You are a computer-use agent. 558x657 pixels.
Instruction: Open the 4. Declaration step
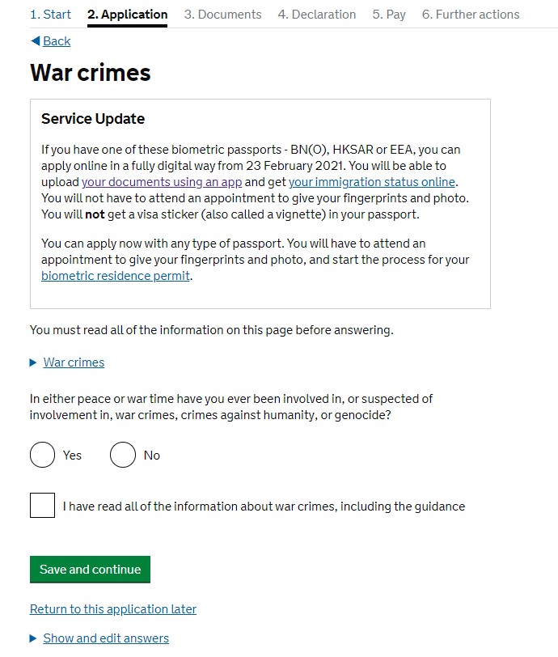coord(316,15)
